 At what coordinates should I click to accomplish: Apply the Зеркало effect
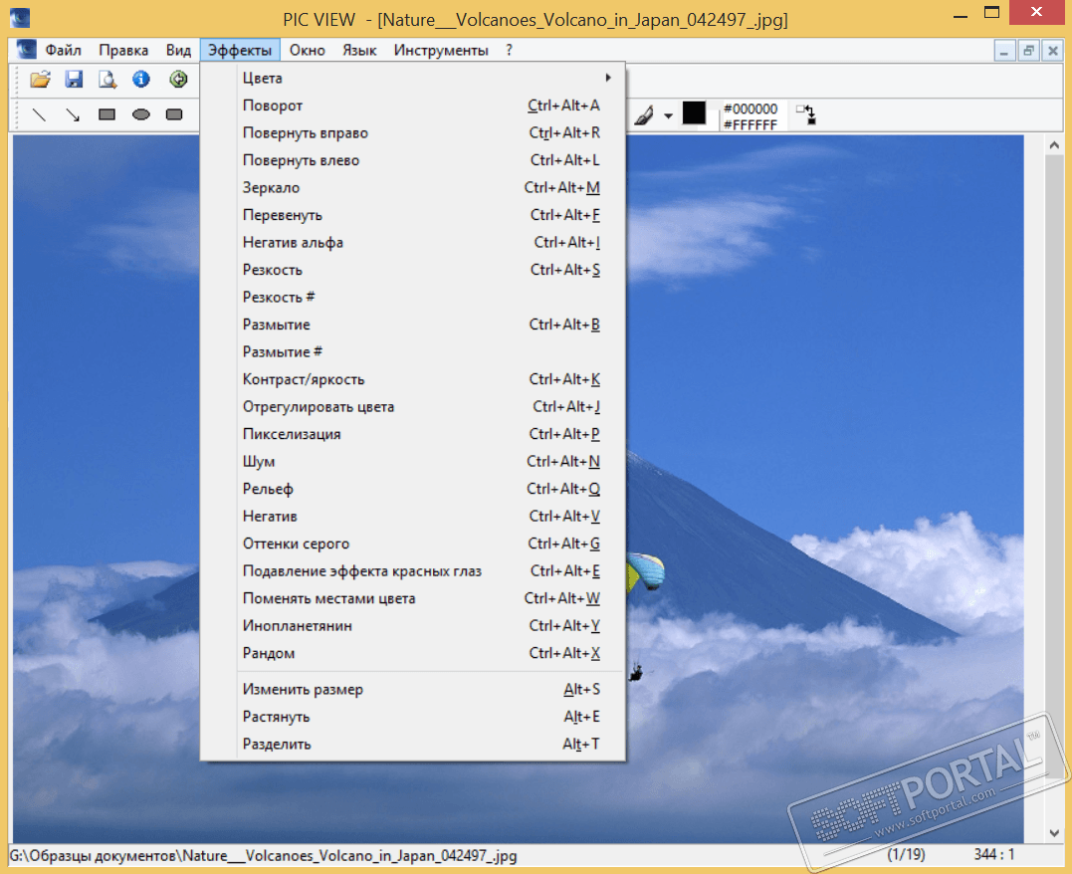413,187
